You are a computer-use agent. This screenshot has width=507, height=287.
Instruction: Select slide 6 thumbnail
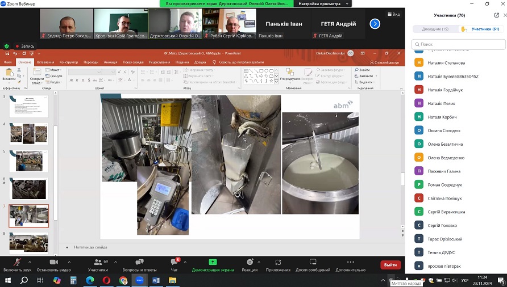pyautogui.click(x=29, y=188)
